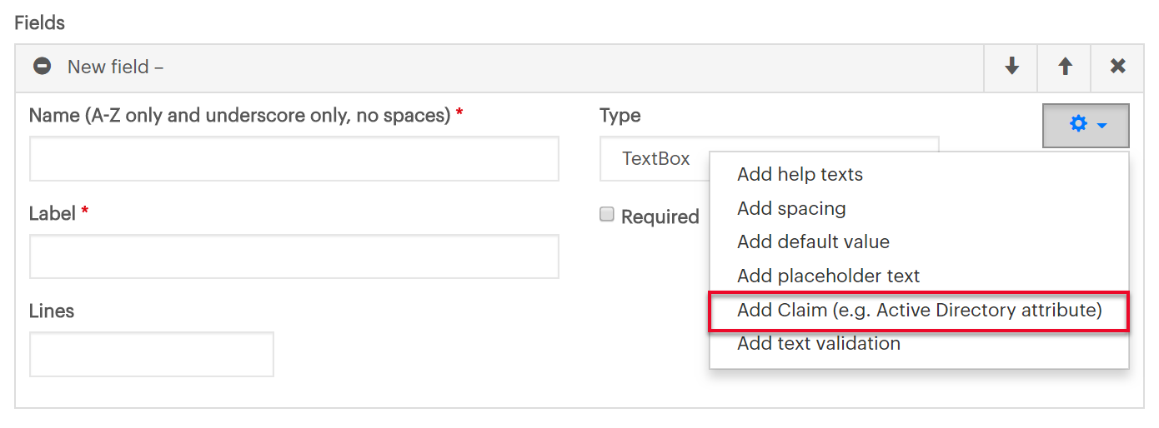
Task: Collapse the New field panel with the minus icon
Action: (x=42, y=67)
